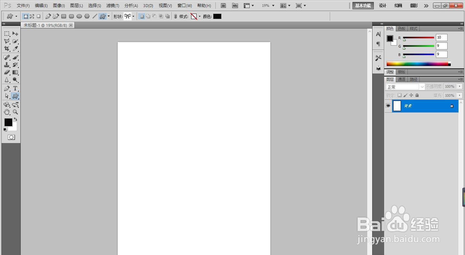Select the Rectangular Marquee tool
This screenshot has width=465, height=255.
[6, 34]
